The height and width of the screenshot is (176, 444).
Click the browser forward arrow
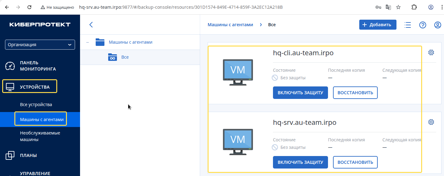tap(18, 7)
